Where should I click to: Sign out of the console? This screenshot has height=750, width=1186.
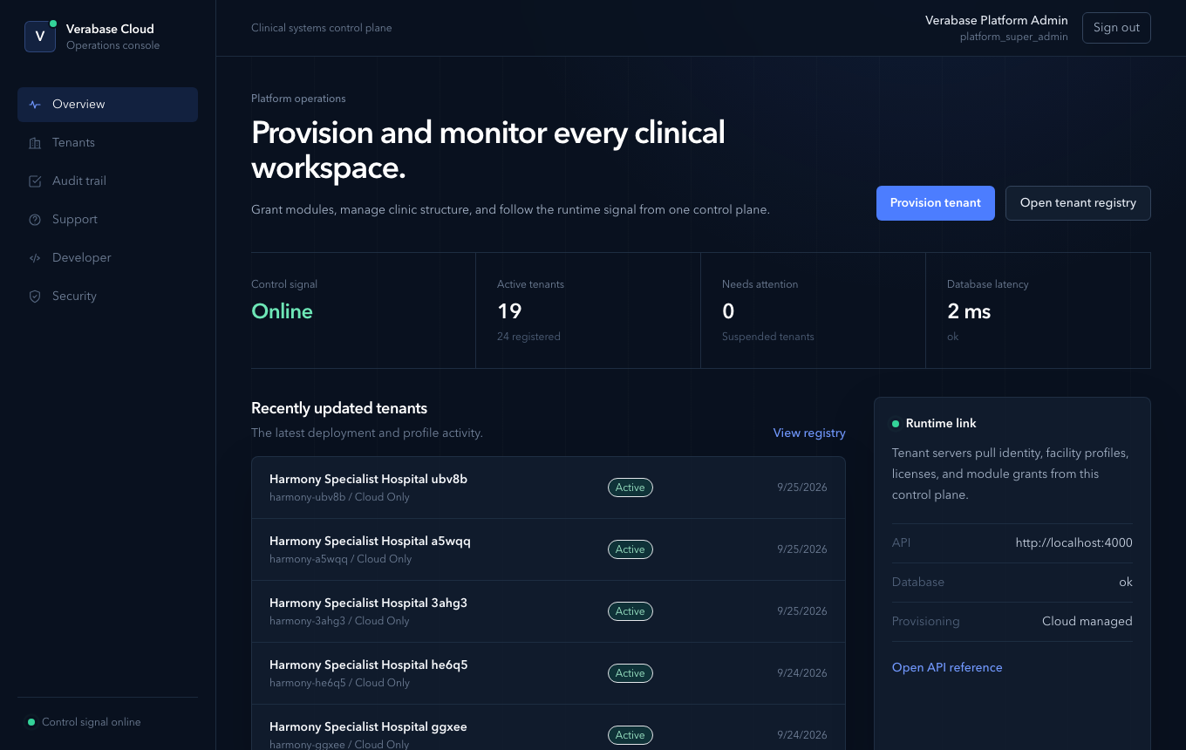click(x=1116, y=28)
